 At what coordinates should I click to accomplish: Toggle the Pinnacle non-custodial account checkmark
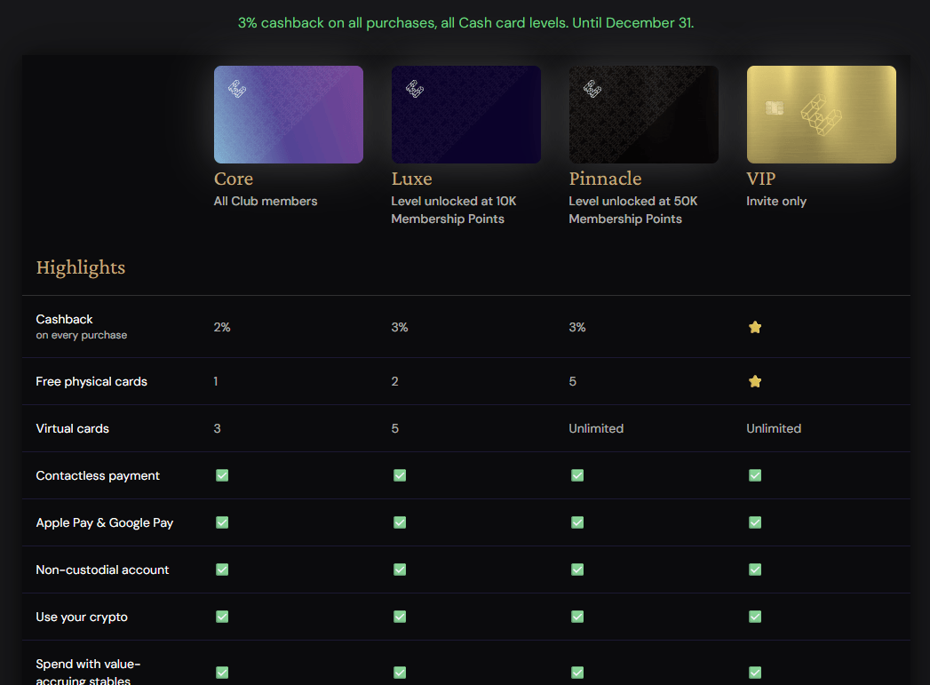577,570
